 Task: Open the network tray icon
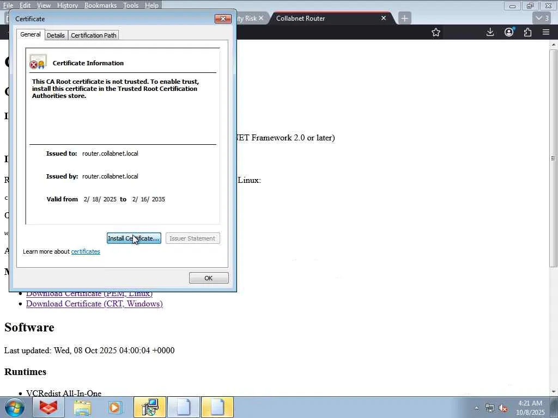point(490,408)
